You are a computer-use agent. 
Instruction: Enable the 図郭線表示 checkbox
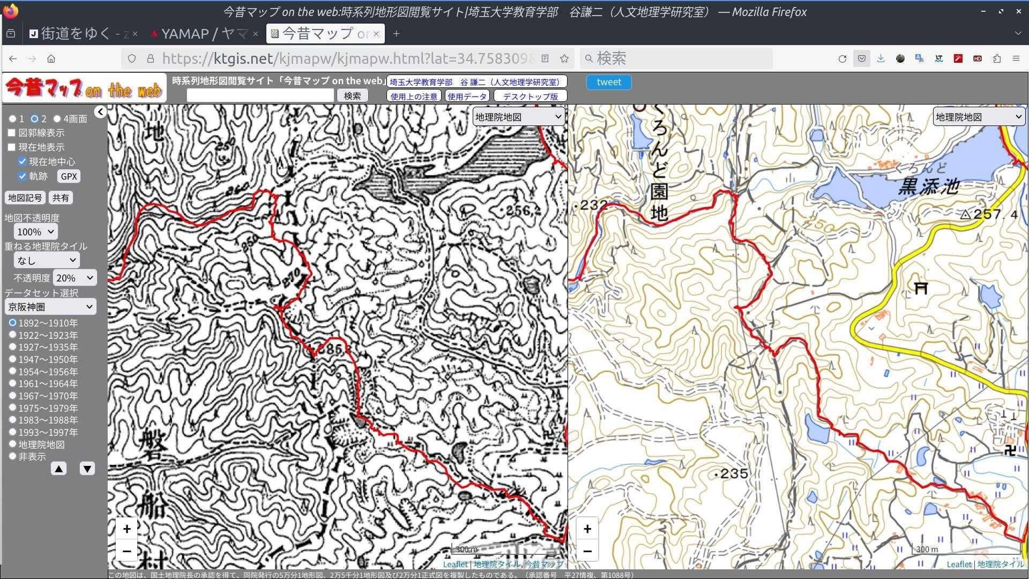[x=12, y=132]
